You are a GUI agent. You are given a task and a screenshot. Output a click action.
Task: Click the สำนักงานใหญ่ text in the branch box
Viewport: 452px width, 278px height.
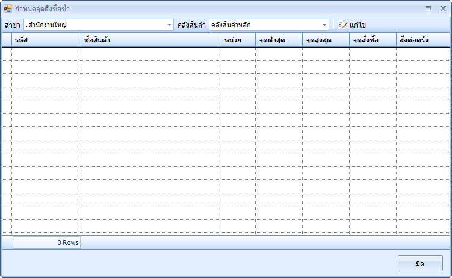click(x=47, y=25)
